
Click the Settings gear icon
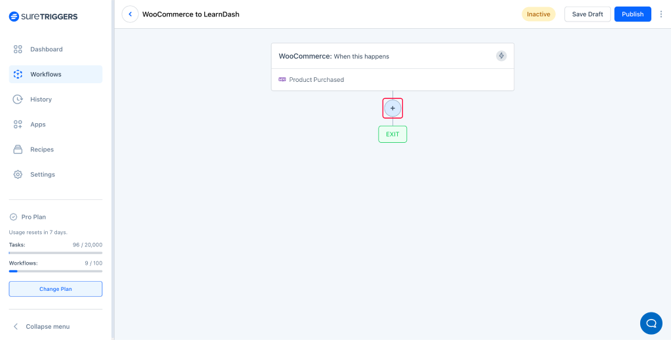18,174
